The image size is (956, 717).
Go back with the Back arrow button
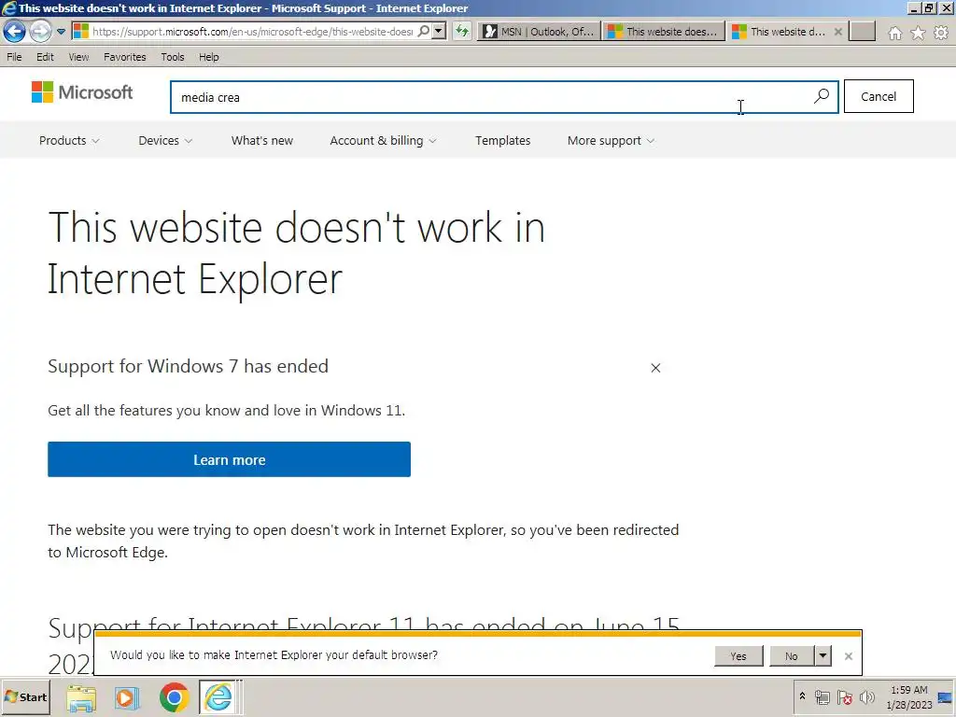(14, 31)
